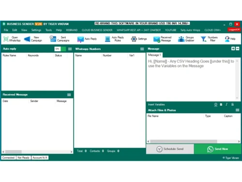This screenshot has width=242, height=182.
Task: Open the Whatsapp Numbers panel menu
Action: coord(142,49)
